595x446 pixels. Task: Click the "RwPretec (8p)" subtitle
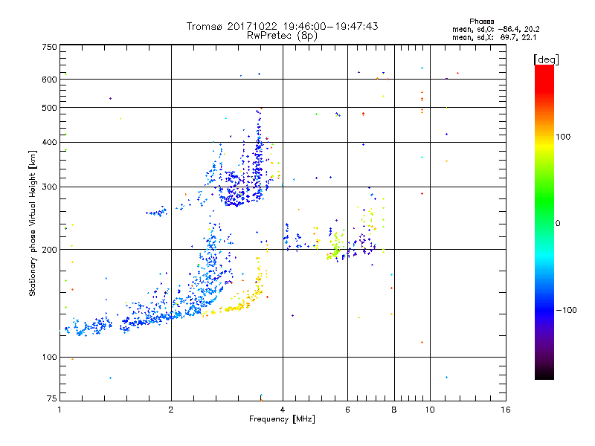pos(282,36)
